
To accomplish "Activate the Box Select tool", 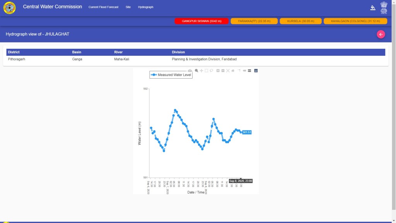I will click(x=207, y=70).
